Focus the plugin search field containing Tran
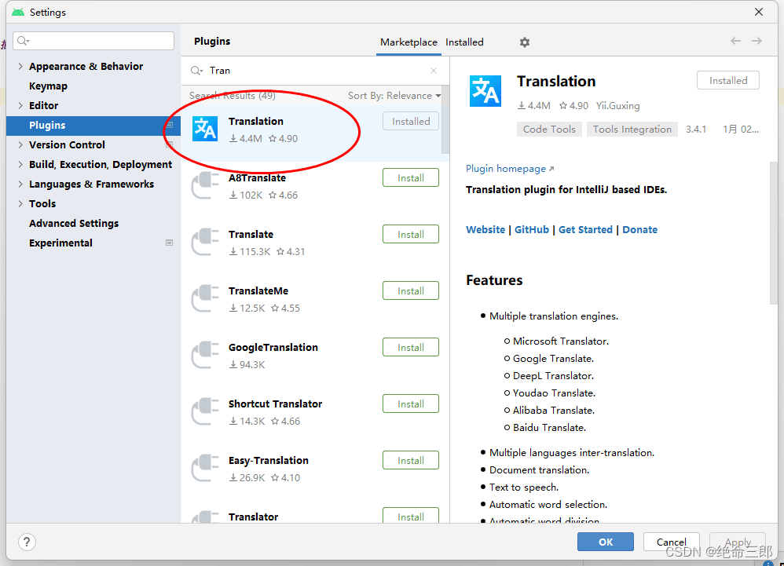Image resolution: width=784 pixels, height=566 pixels. [315, 71]
